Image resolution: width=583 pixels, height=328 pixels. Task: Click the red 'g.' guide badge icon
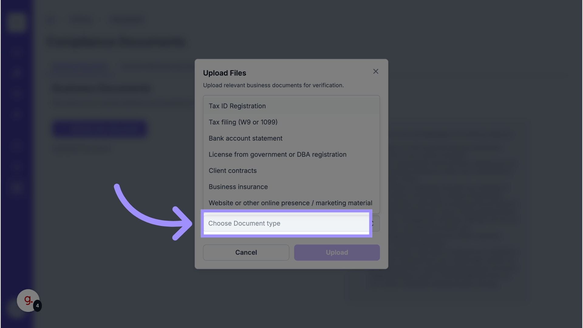[28, 300]
